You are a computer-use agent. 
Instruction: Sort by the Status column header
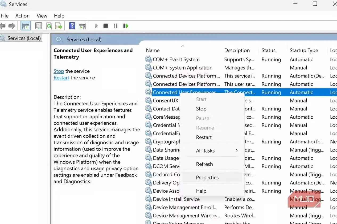(x=268, y=50)
